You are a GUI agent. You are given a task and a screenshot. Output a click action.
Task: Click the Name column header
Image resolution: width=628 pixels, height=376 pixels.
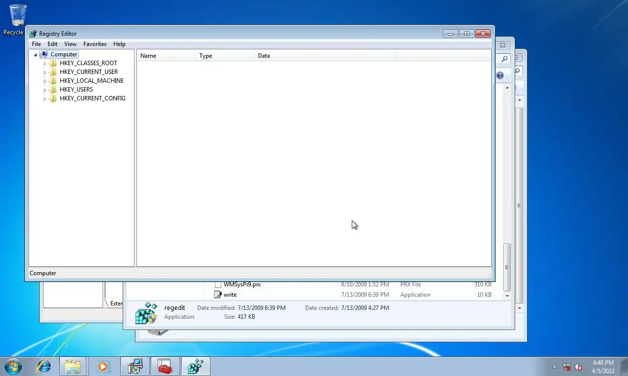click(x=166, y=56)
